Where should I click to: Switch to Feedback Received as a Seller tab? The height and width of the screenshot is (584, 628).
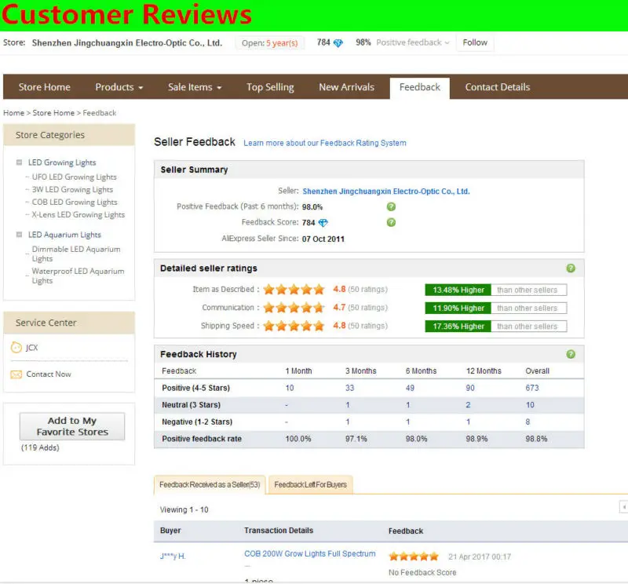click(210, 484)
